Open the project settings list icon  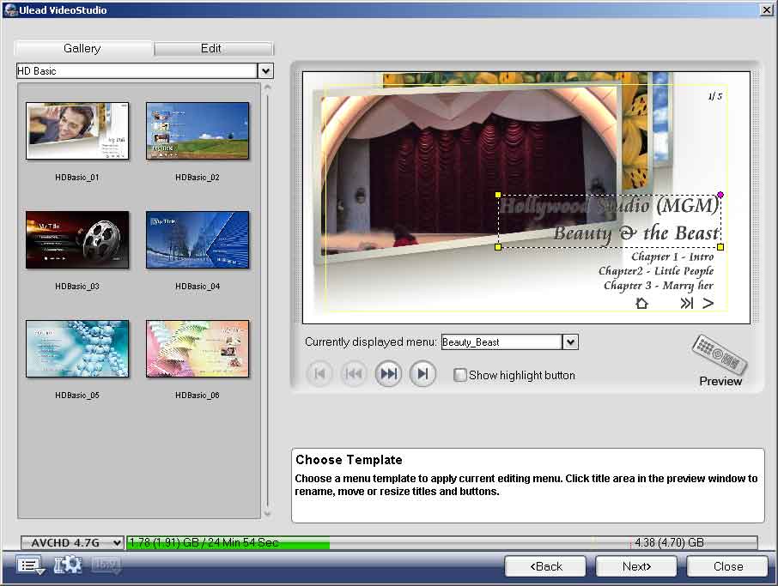[x=30, y=565]
